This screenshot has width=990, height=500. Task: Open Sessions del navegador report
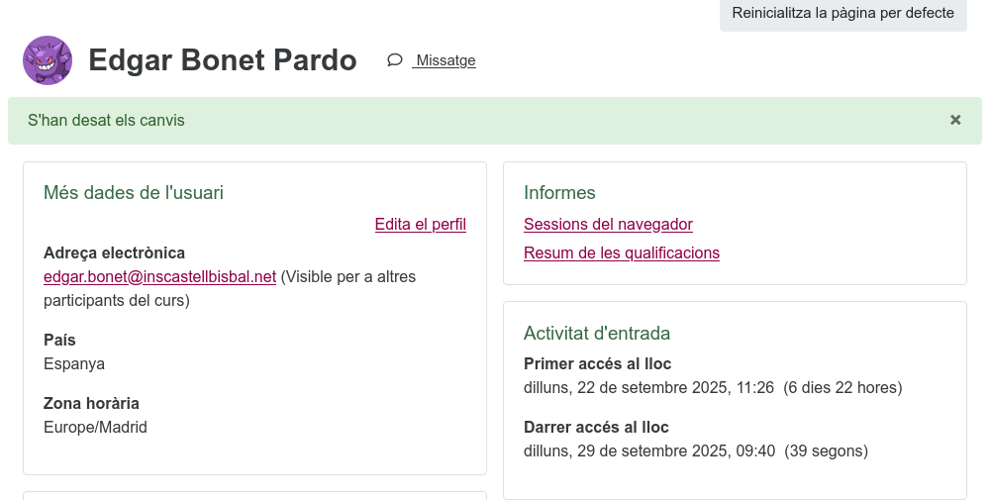tap(608, 225)
